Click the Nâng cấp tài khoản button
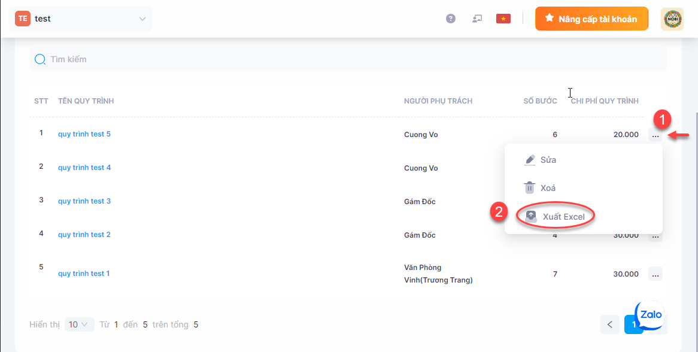 (x=591, y=19)
